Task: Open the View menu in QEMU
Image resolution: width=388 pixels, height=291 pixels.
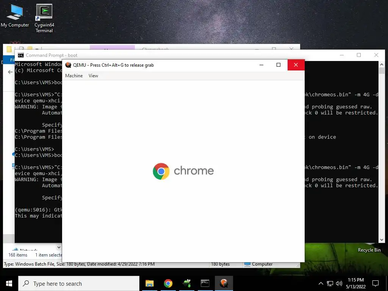Action: (x=93, y=76)
